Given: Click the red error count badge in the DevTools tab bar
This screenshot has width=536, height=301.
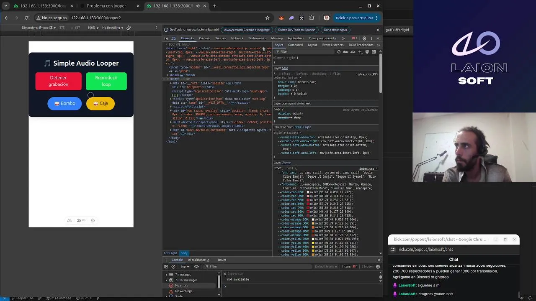Looking at the screenshot, I should tap(354, 38).
